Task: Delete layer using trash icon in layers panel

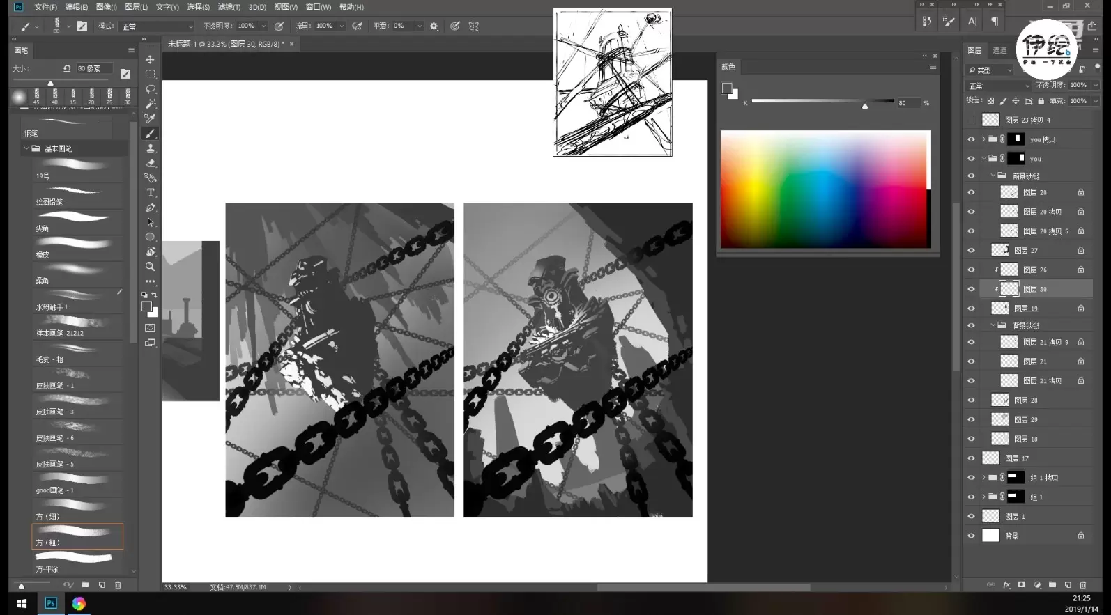Action: coord(1082,585)
